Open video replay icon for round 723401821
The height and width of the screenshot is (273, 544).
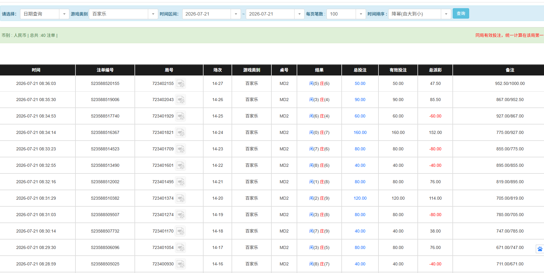[180, 133]
